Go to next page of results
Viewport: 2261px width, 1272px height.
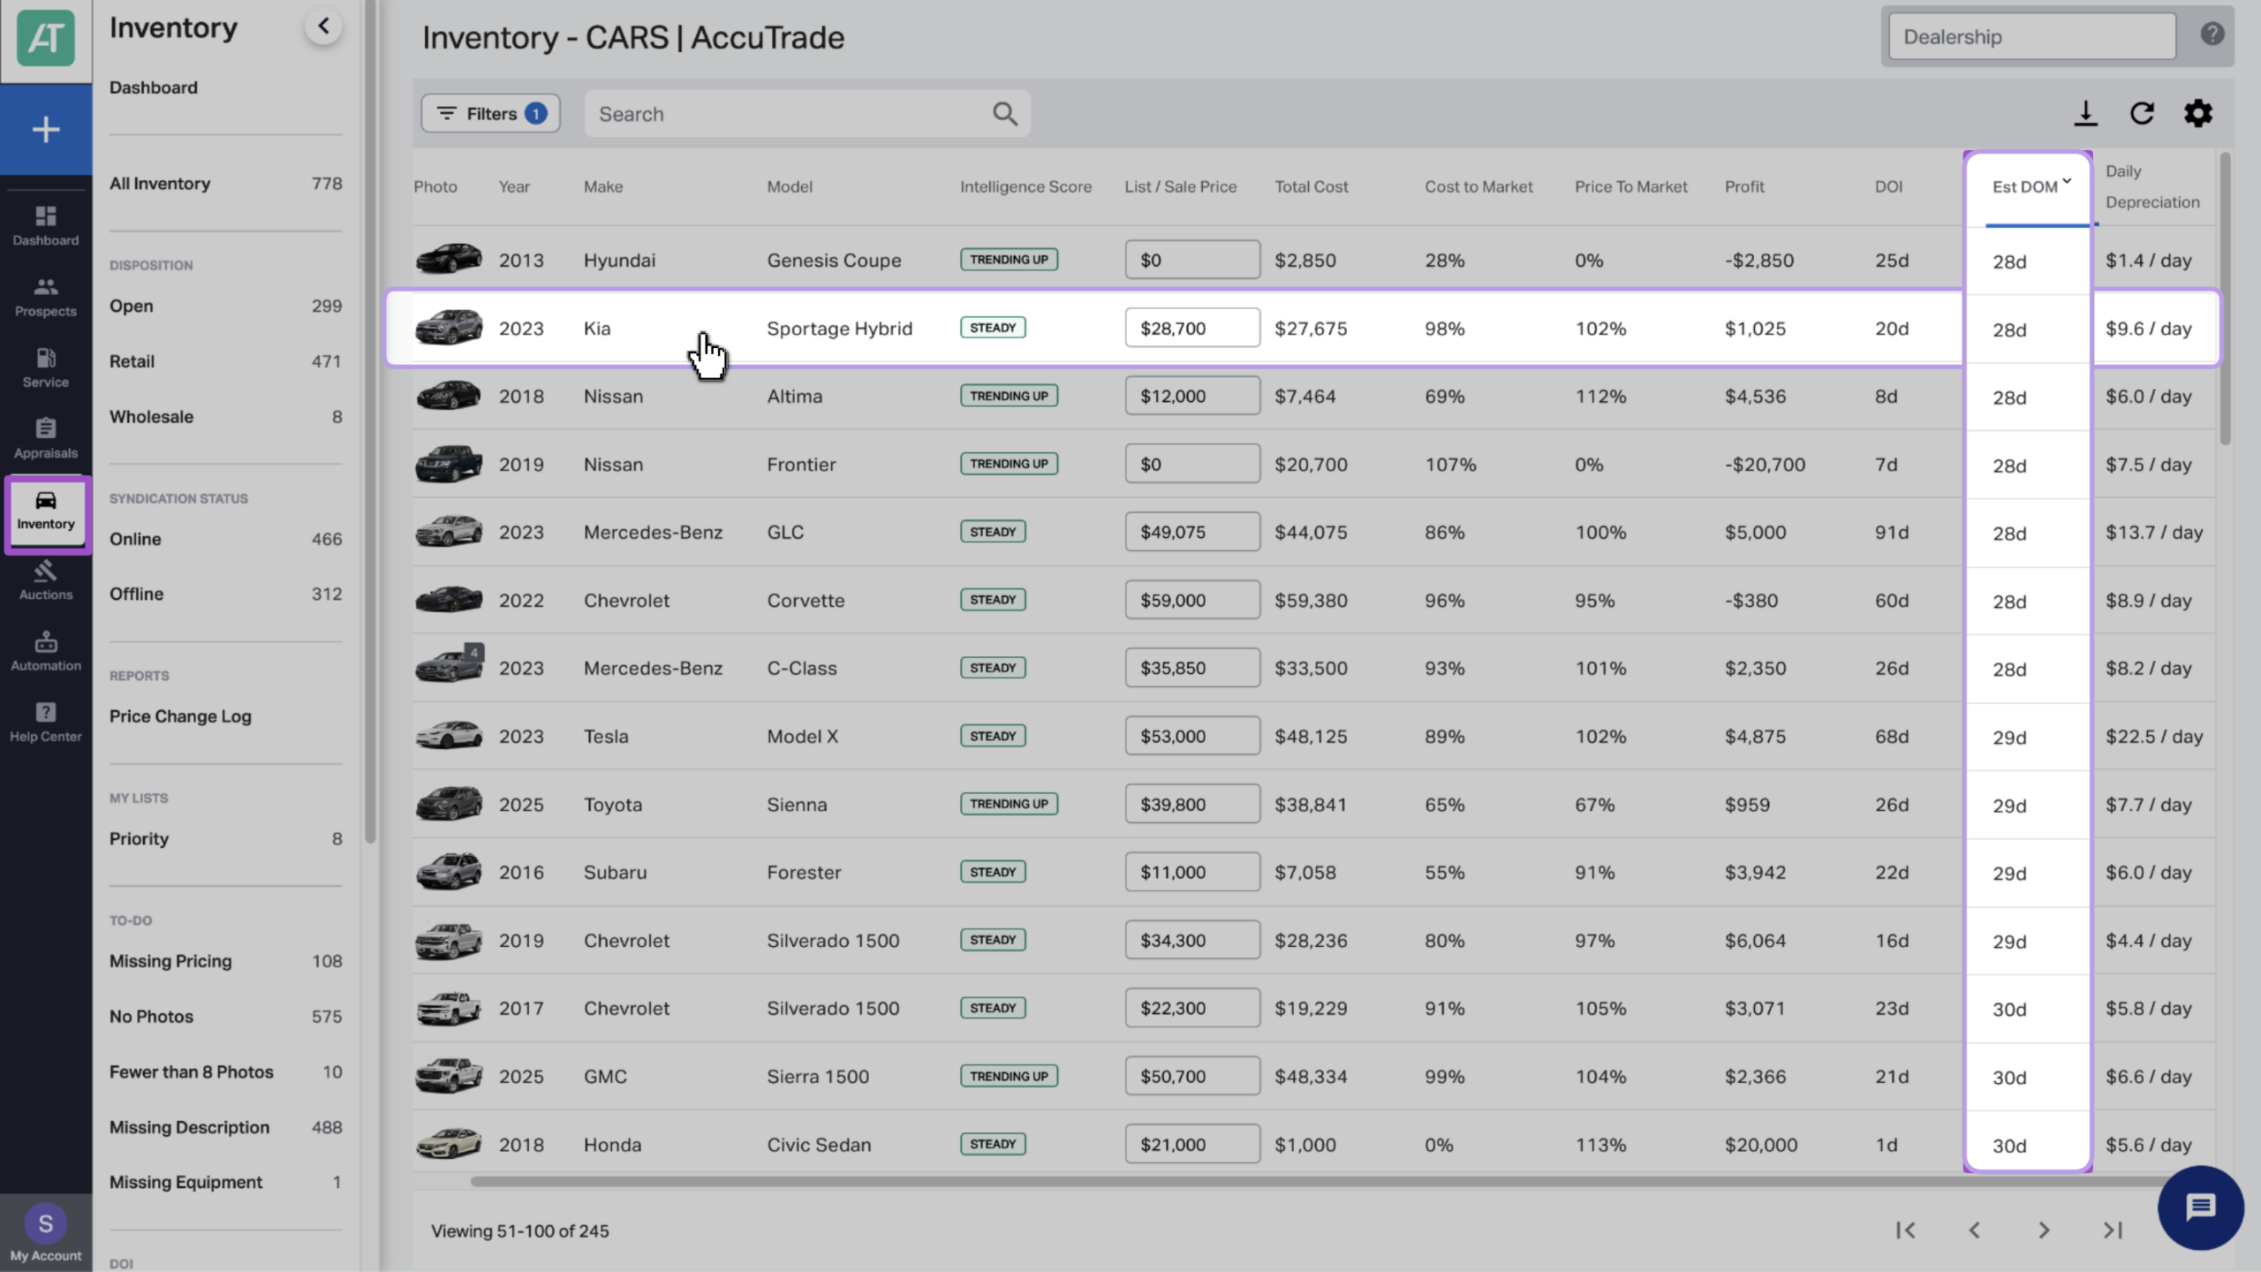[x=2043, y=1230]
